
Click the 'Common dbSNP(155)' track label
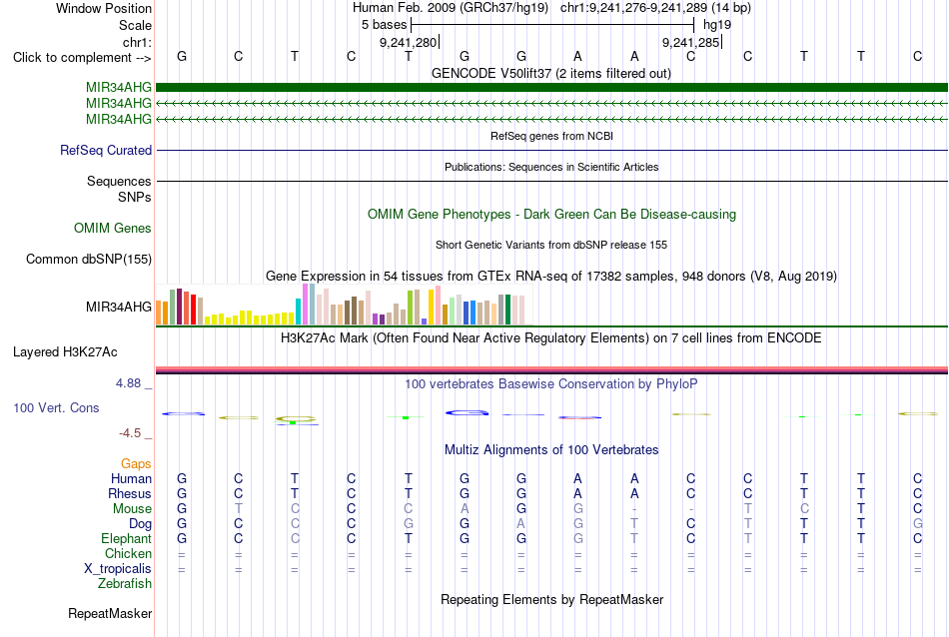click(88, 259)
